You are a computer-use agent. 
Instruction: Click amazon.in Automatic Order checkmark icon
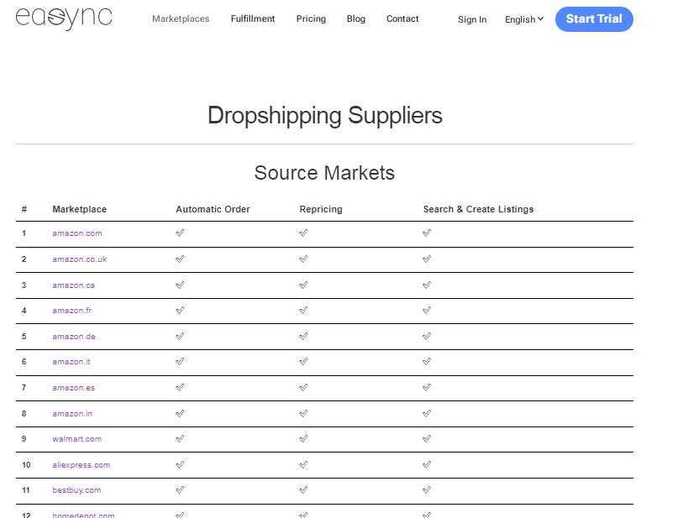click(x=180, y=414)
